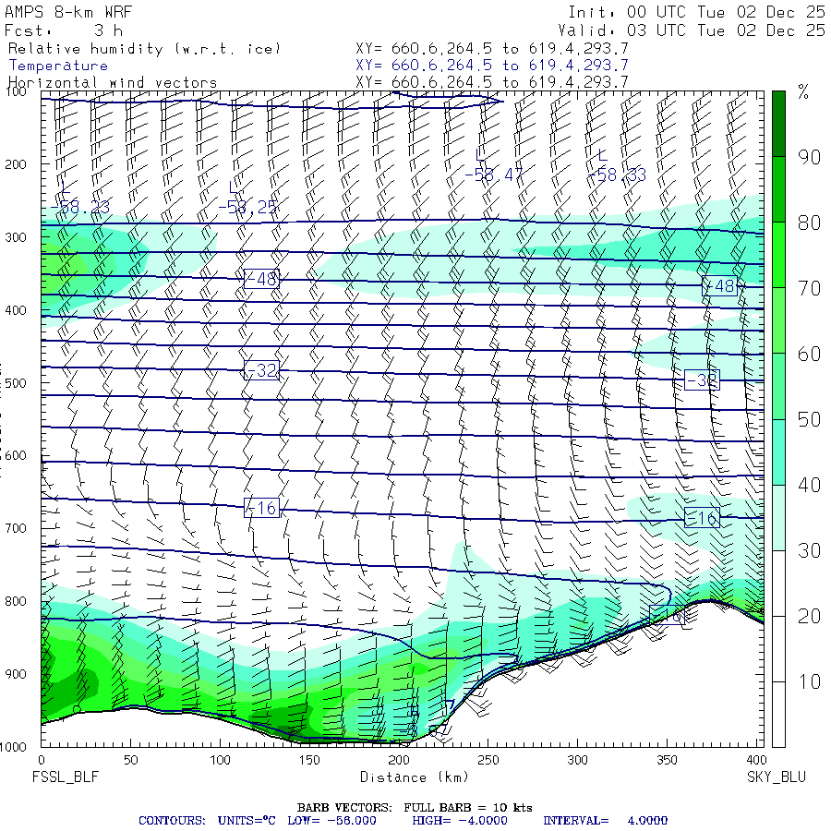Screen dimensions: 831x831
Task: Click the '-58.23' low temperature marker
Action: tap(80, 207)
